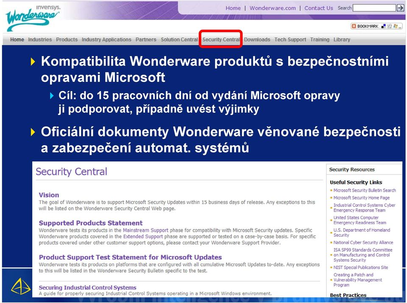Viewport: 407px width, 303px height.
Task: Click the Security Central page title
Action: tap(71, 171)
